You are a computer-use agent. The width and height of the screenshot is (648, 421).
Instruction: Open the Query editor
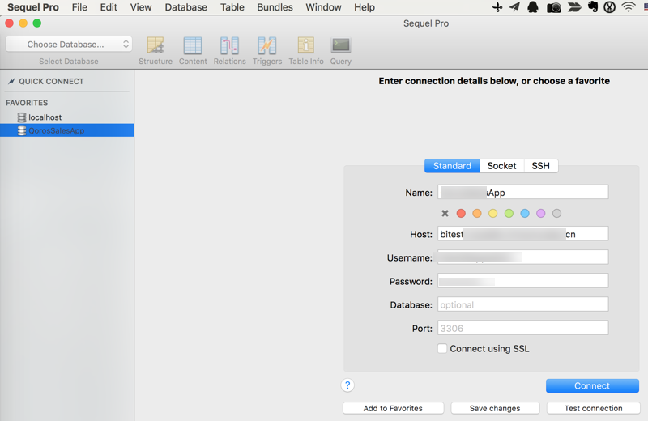[x=340, y=50]
